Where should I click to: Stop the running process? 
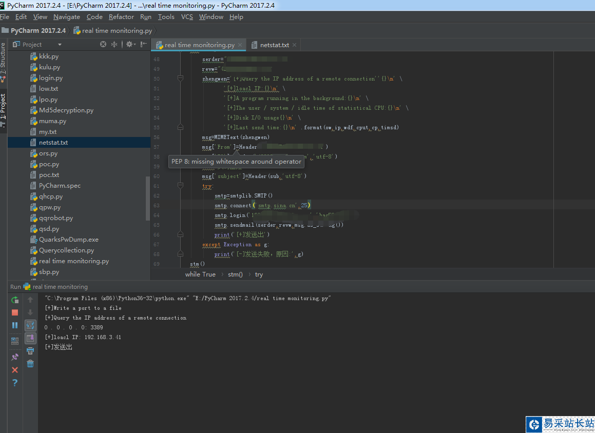point(15,312)
